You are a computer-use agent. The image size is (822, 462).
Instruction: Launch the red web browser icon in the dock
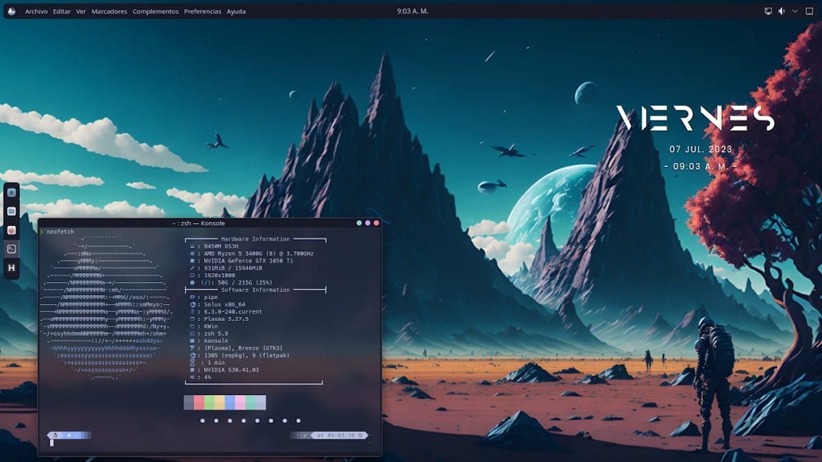point(12,230)
